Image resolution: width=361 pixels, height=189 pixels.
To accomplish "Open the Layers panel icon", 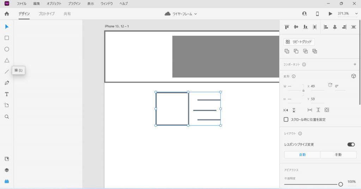I will [7, 170].
